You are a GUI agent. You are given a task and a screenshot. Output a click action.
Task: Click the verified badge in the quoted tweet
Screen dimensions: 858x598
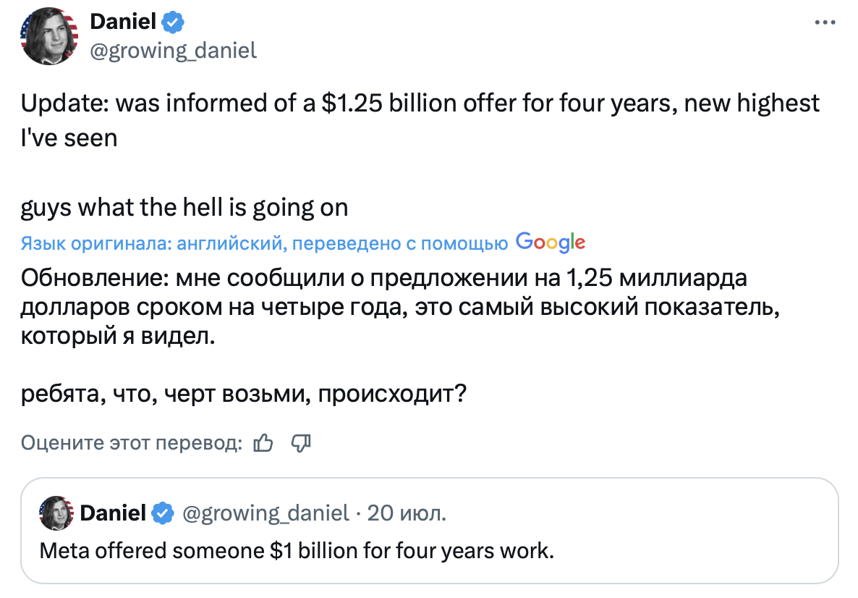pos(163,513)
